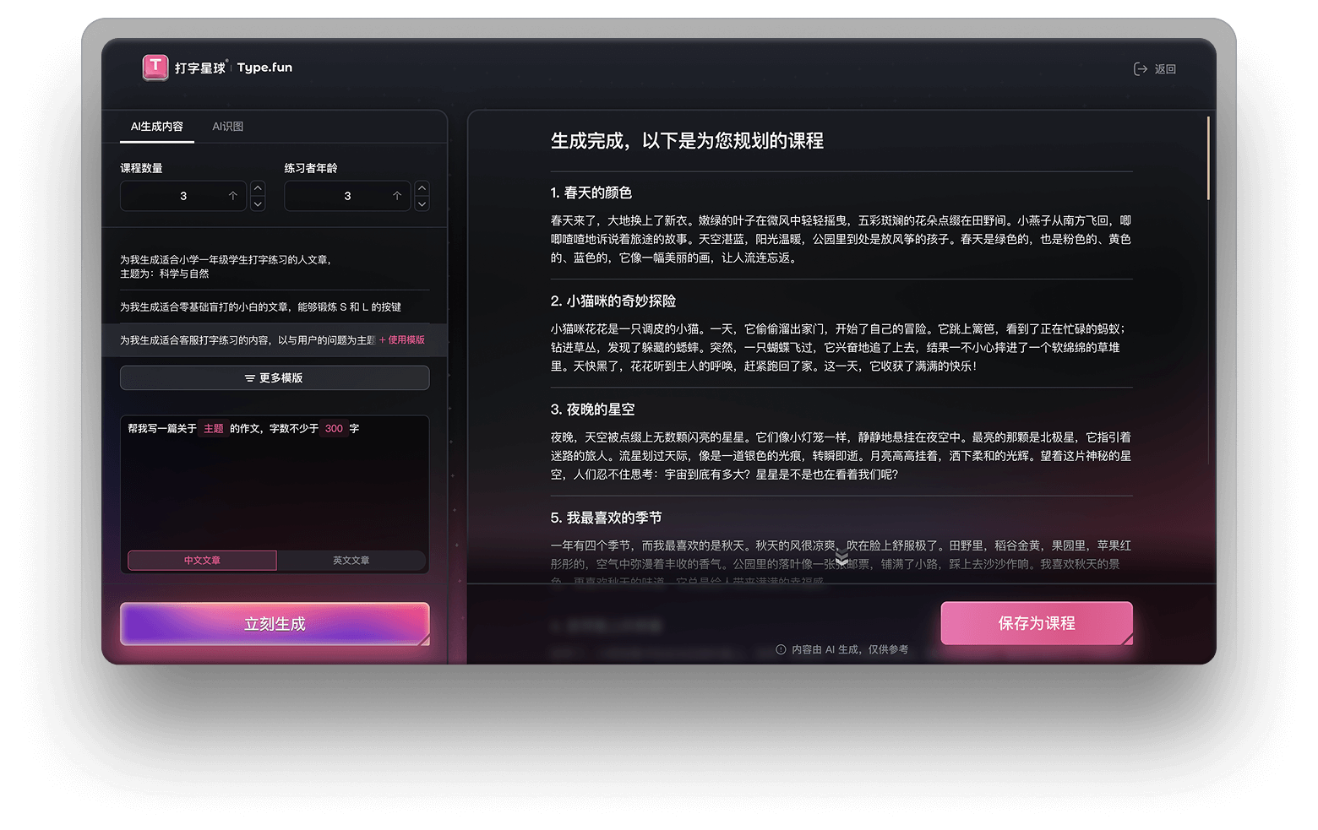Click the 主题 placeholder in the prompt
The width and height of the screenshot is (1318, 830).
point(213,429)
